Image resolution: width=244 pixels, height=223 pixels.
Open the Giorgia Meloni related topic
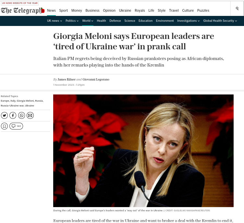[x=25, y=101]
